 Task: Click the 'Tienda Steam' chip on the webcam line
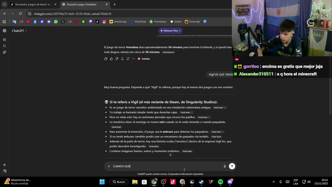(x=217, y=132)
